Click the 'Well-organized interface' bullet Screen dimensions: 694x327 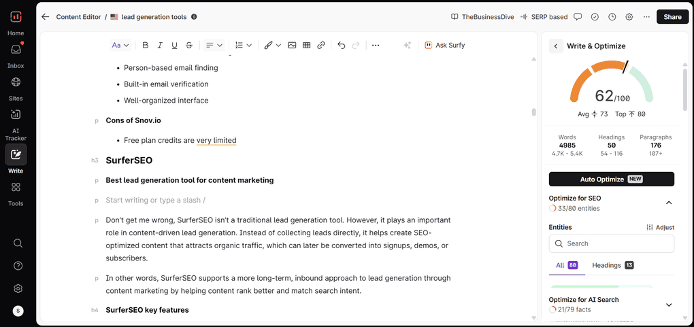click(x=166, y=101)
